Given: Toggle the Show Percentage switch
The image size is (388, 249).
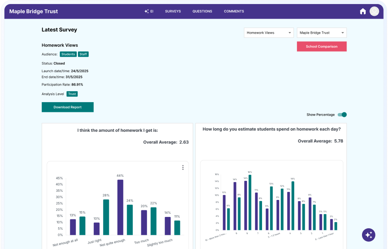Looking at the screenshot, I should tap(342, 115).
